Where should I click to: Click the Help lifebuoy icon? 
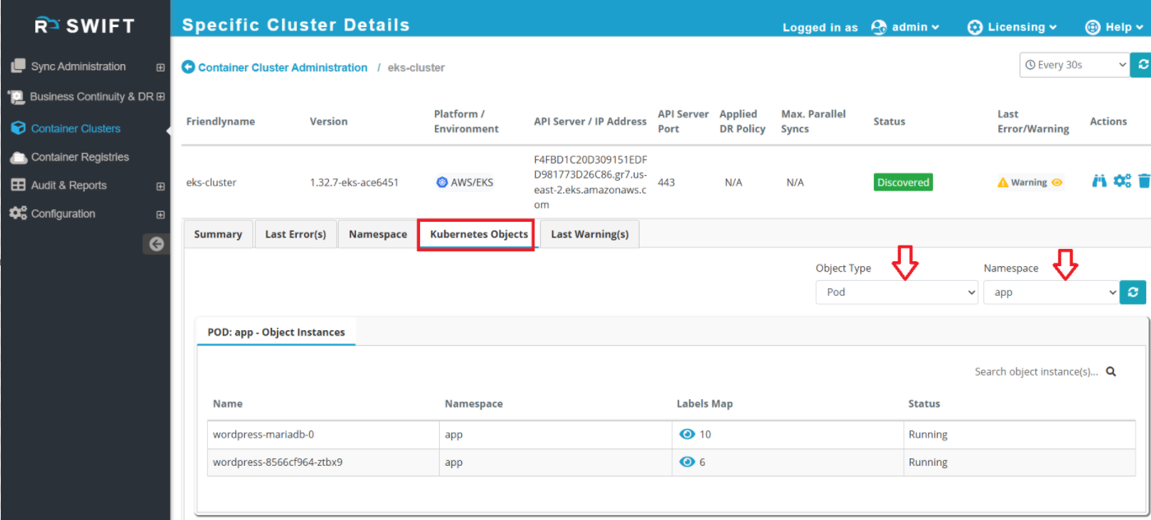pos(1093,27)
